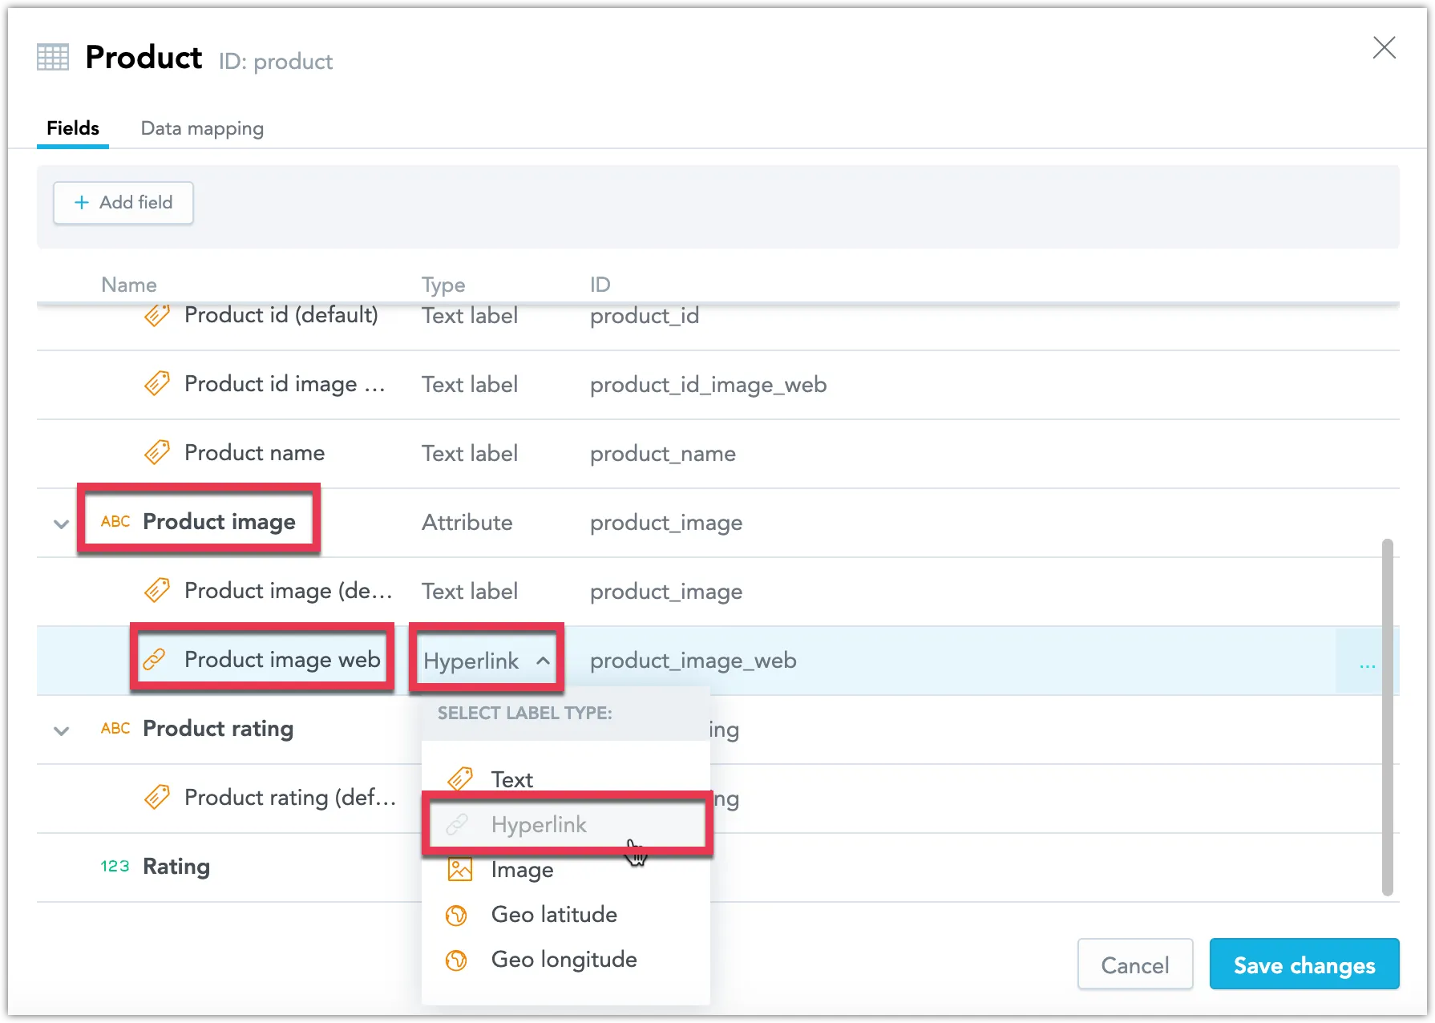Switch to the Data mapping tab
Image resolution: width=1435 pixels, height=1023 pixels.
click(202, 129)
